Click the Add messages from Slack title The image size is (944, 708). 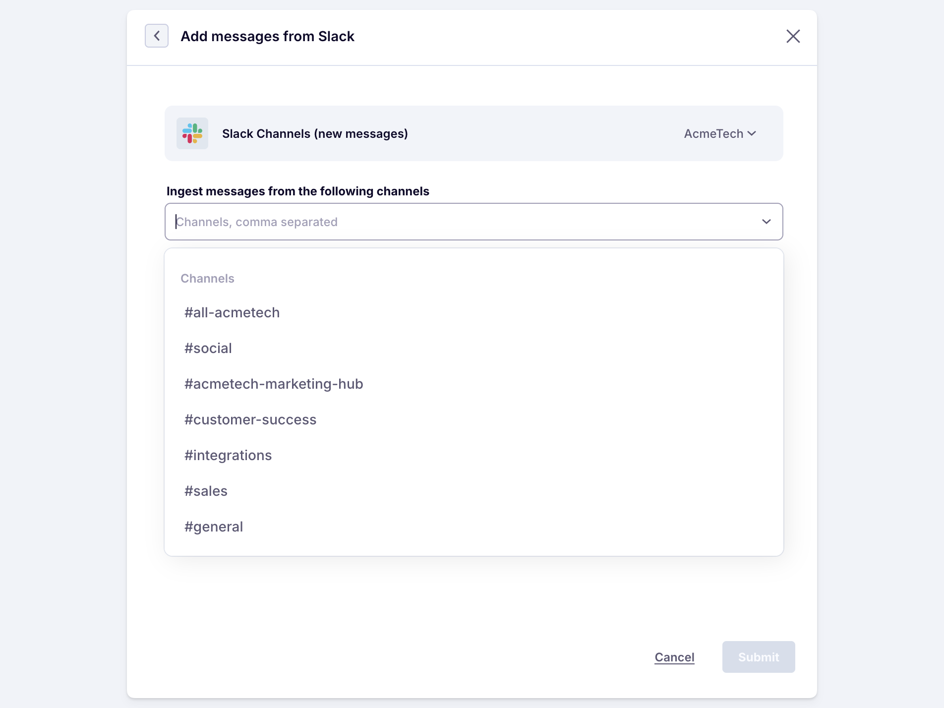click(x=267, y=36)
